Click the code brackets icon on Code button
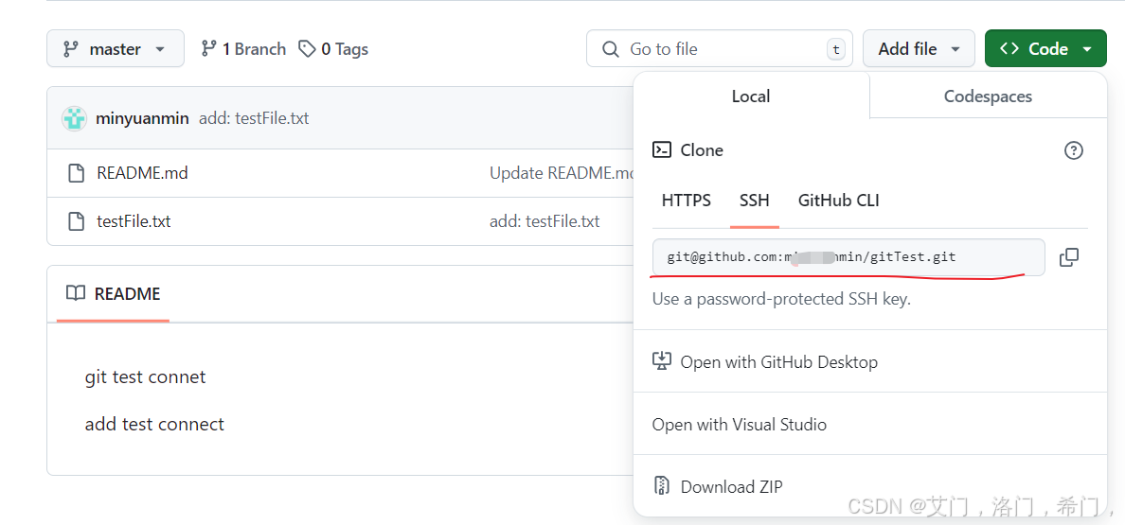1125x525 pixels. click(x=1009, y=48)
